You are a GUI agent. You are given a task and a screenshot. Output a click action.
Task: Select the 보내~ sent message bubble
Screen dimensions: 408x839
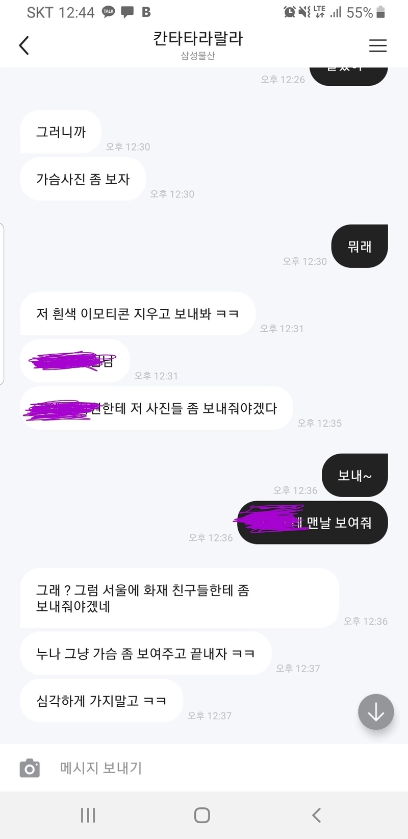tap(355, 476)
